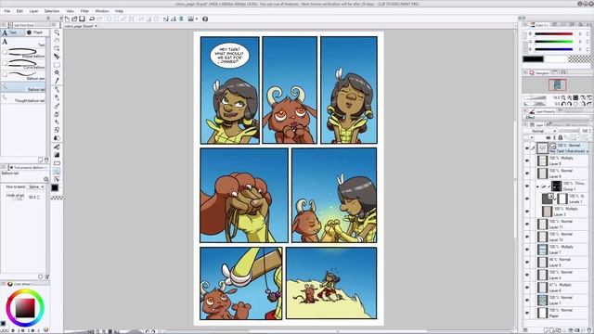Hide the Group 1 folder layer
594x334 pixels.
(x=527, y=186)
